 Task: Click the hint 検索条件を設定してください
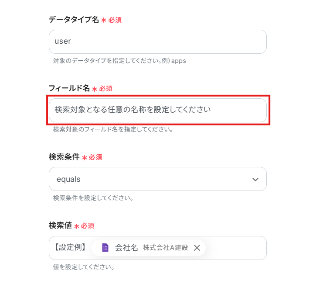(93, 198)
